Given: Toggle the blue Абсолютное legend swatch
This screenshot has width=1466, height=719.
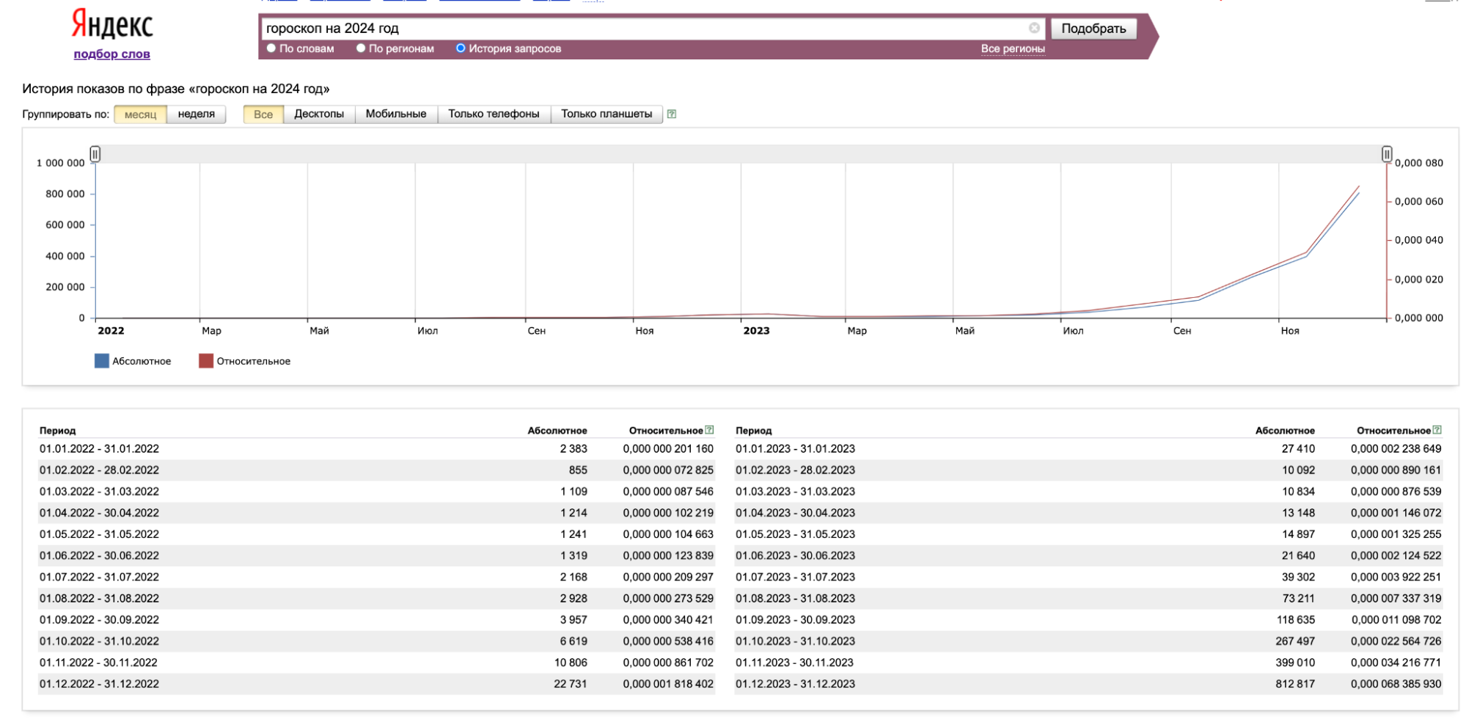Looking at the screenshot, I should click(x=102, y=361).
